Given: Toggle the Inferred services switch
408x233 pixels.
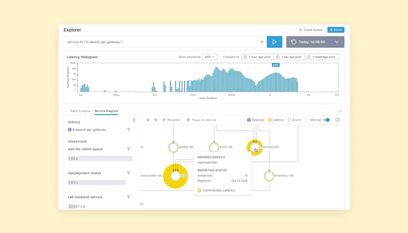Looking at the screenshot, I should coord(326,120).
